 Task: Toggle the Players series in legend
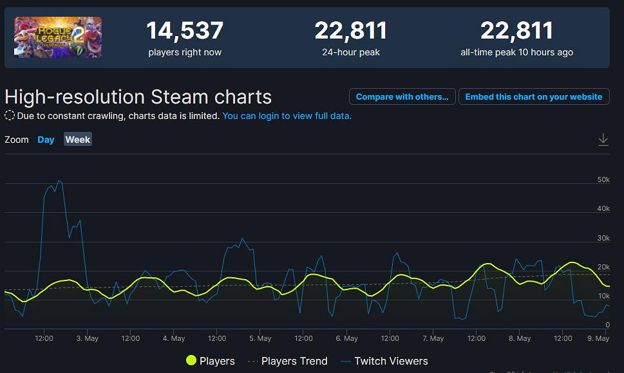(x=217, y=361)
